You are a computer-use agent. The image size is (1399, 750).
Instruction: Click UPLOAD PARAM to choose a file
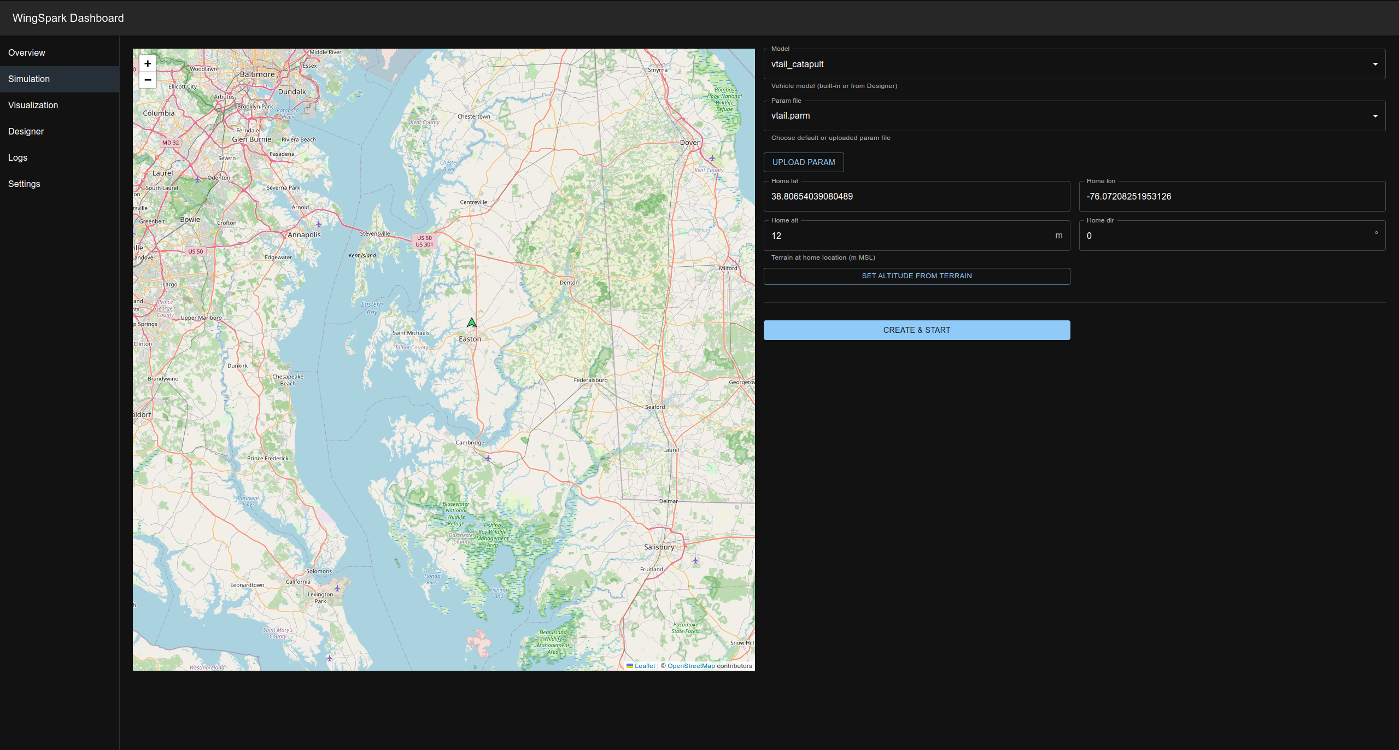pyautogui.click(x=804, y=162)
